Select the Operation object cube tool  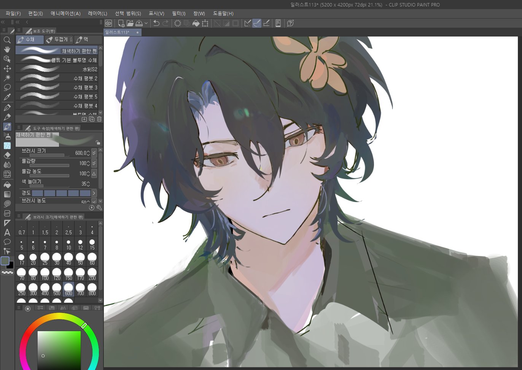point(7,59)
